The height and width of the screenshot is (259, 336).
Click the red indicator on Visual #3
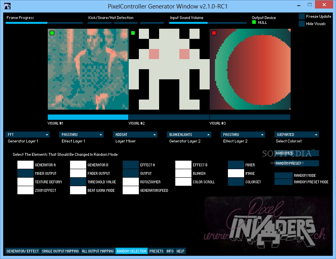(x=214, y=33)
